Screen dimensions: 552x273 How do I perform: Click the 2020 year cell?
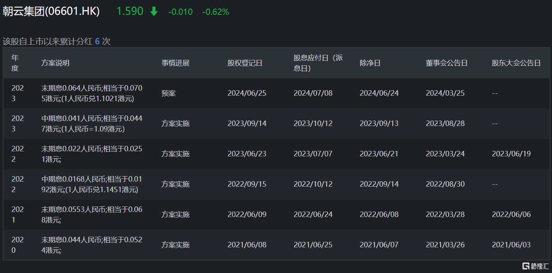click(x=17, y=245)
